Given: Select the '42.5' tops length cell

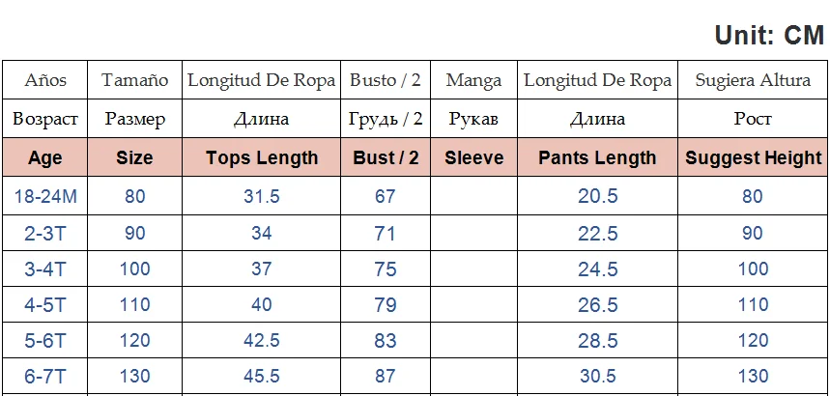Looking at the screenshot, I should click(x=262, y=342).
